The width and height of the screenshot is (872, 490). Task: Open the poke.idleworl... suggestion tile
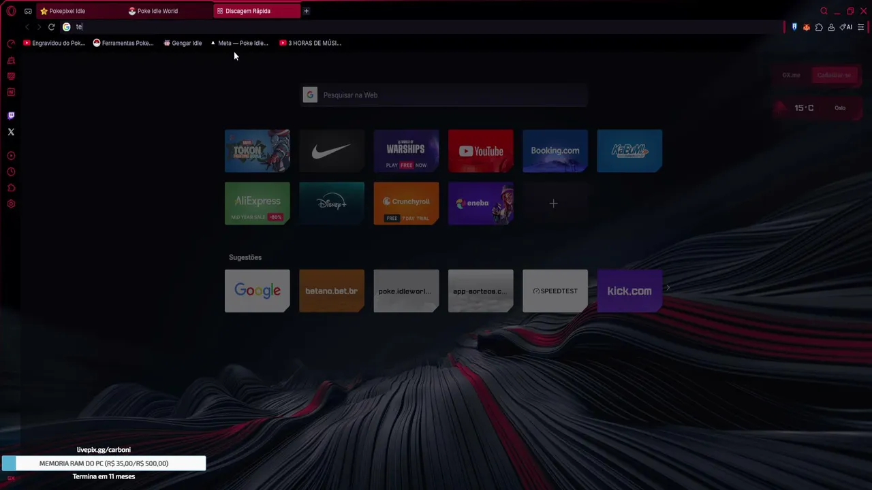(x=406, y=291)
